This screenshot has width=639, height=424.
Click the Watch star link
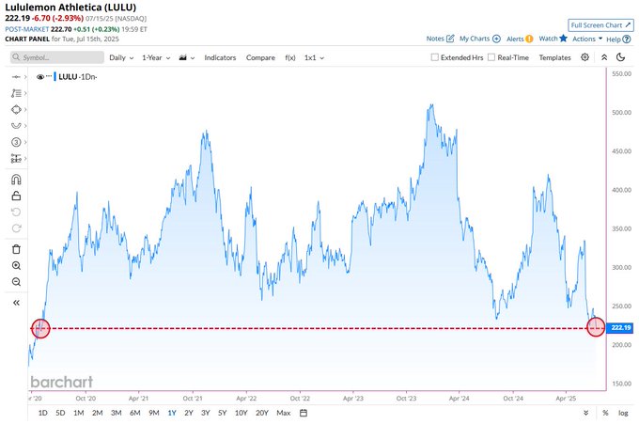(553, 39)
